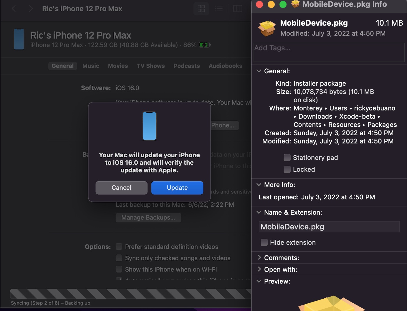Screen dimensions: 407x311
Task: Click the syncing progress bar
Action: tap(130, 294)
